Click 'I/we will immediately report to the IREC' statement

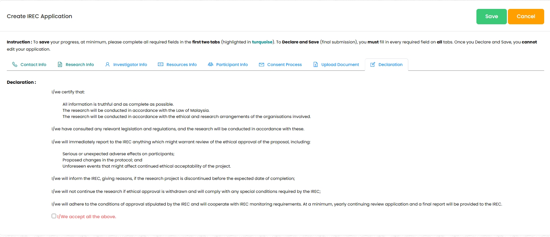click(181, 142)
